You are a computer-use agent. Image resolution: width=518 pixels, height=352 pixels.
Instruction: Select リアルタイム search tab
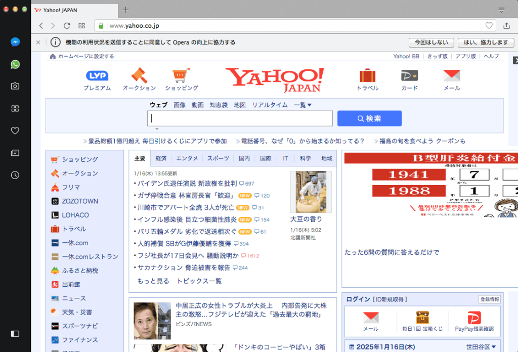click(x=270, y=105)
